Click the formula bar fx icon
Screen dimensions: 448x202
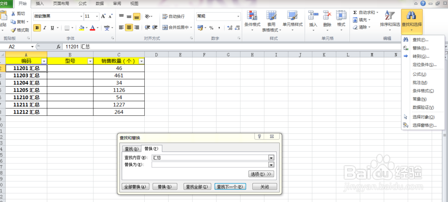[x=58, y=46]
